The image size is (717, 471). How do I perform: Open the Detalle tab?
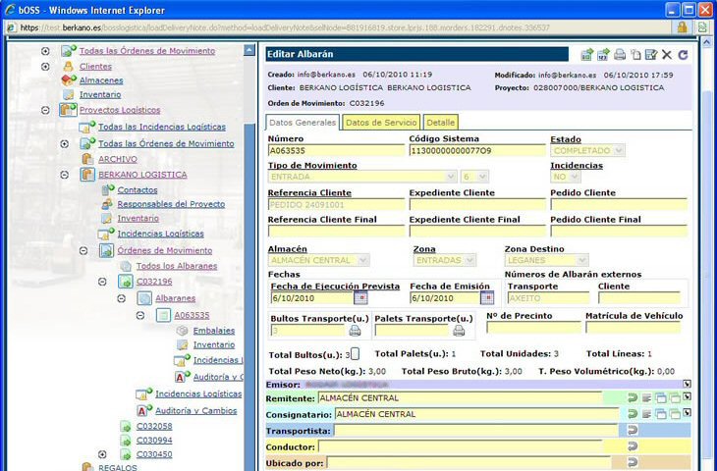(x=440, y=123)
